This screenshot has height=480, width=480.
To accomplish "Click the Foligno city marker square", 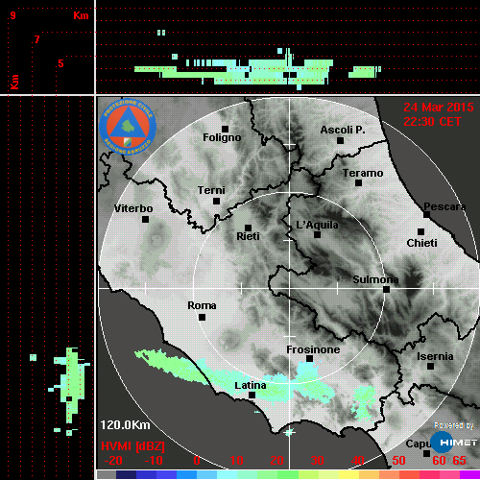I will coord(225,129).
